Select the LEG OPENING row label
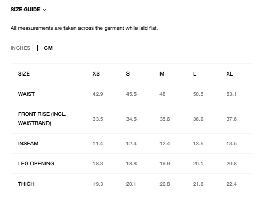 (x=36, y=164)
